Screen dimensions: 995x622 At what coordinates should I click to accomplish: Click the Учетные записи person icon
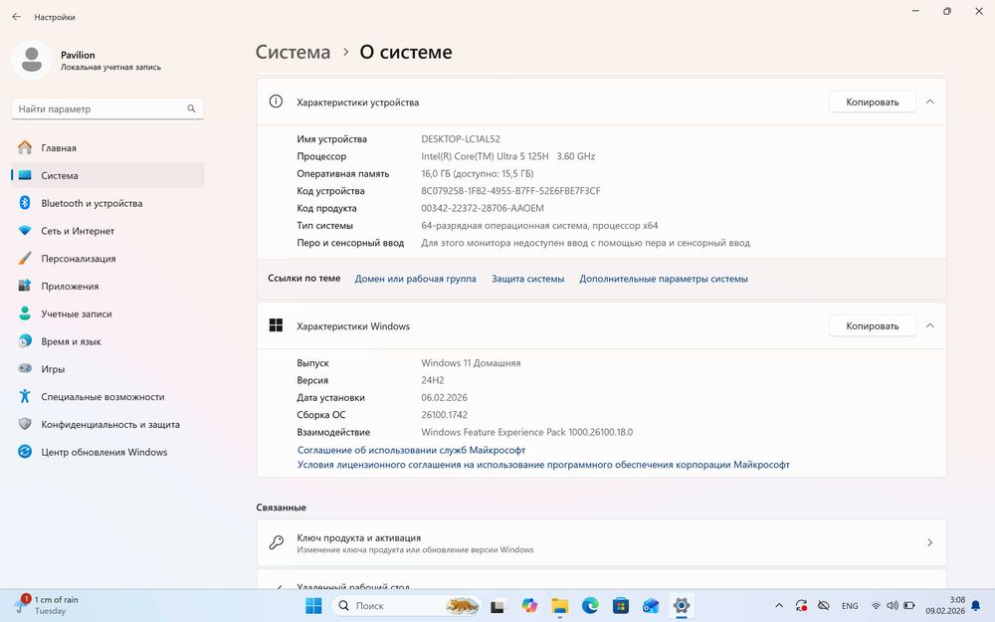pyautogui.click(x=25, y=313)
